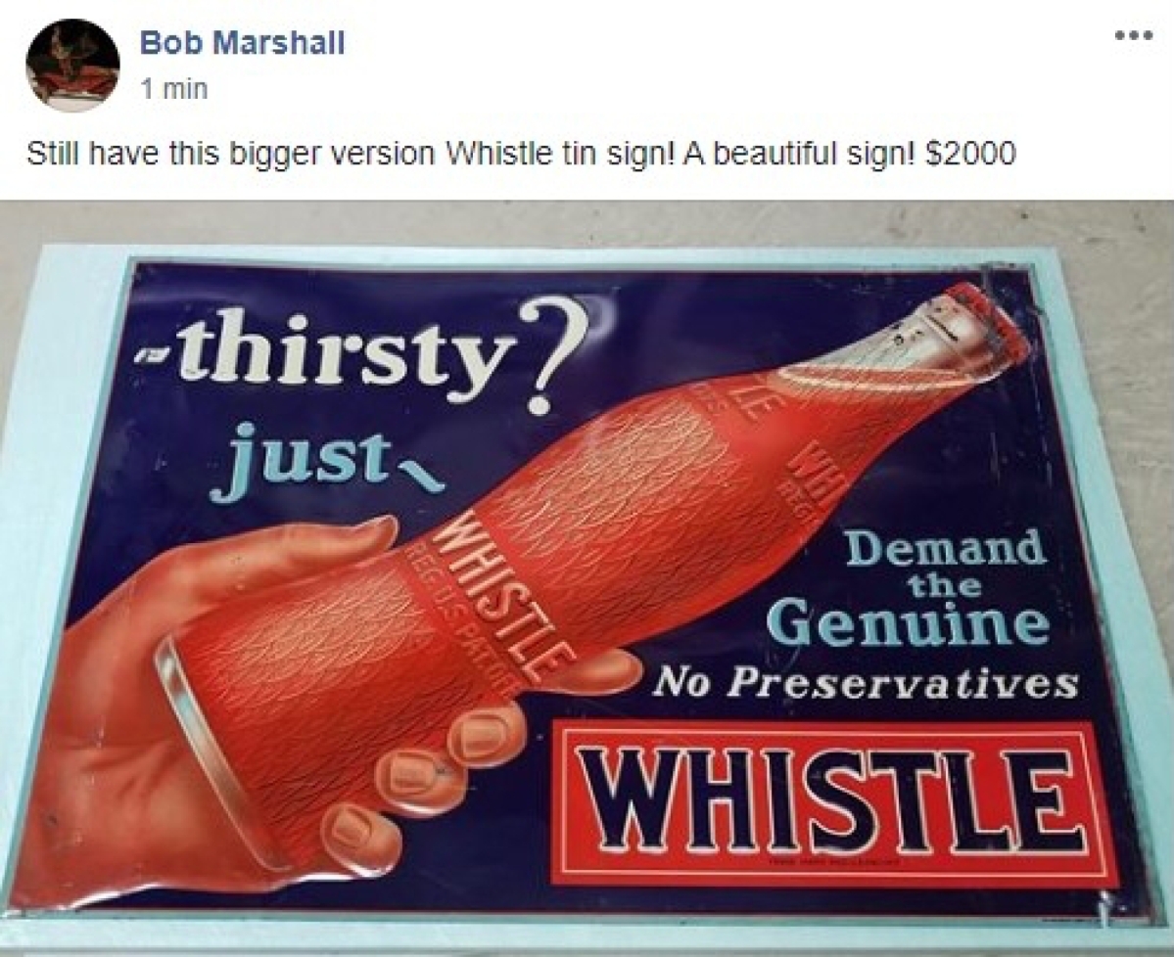Open the Whistle tin sign photo
The height and width of the screenshot is (957, 1174).
587,578
